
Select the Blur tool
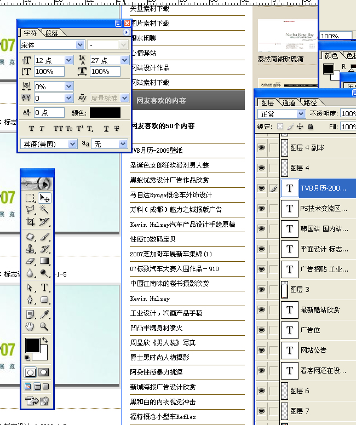pos(30,273)
